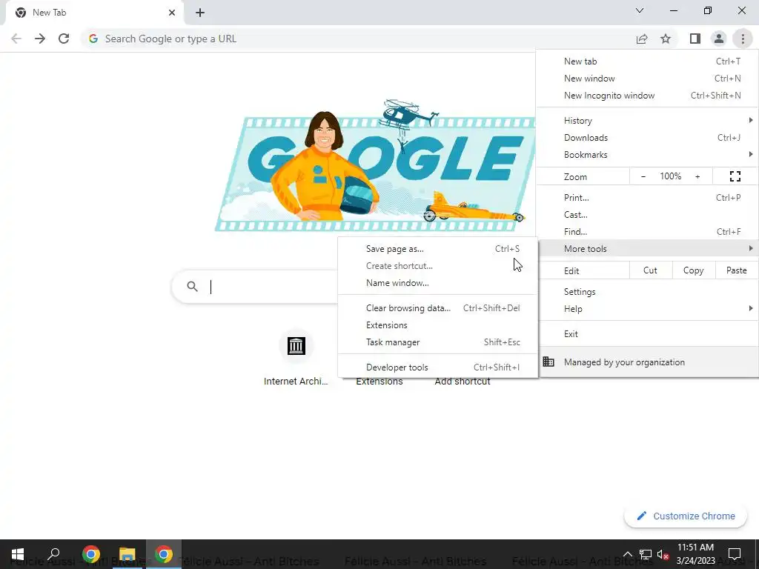This screenshot has height=569, width=759.
Task: Open the tab search chevron
Action: tap(640, 10)
